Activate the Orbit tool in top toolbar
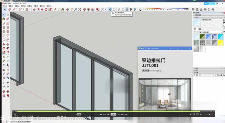This screenshot has height=123, width=225. pyautogui.click(x=68, y=9)
